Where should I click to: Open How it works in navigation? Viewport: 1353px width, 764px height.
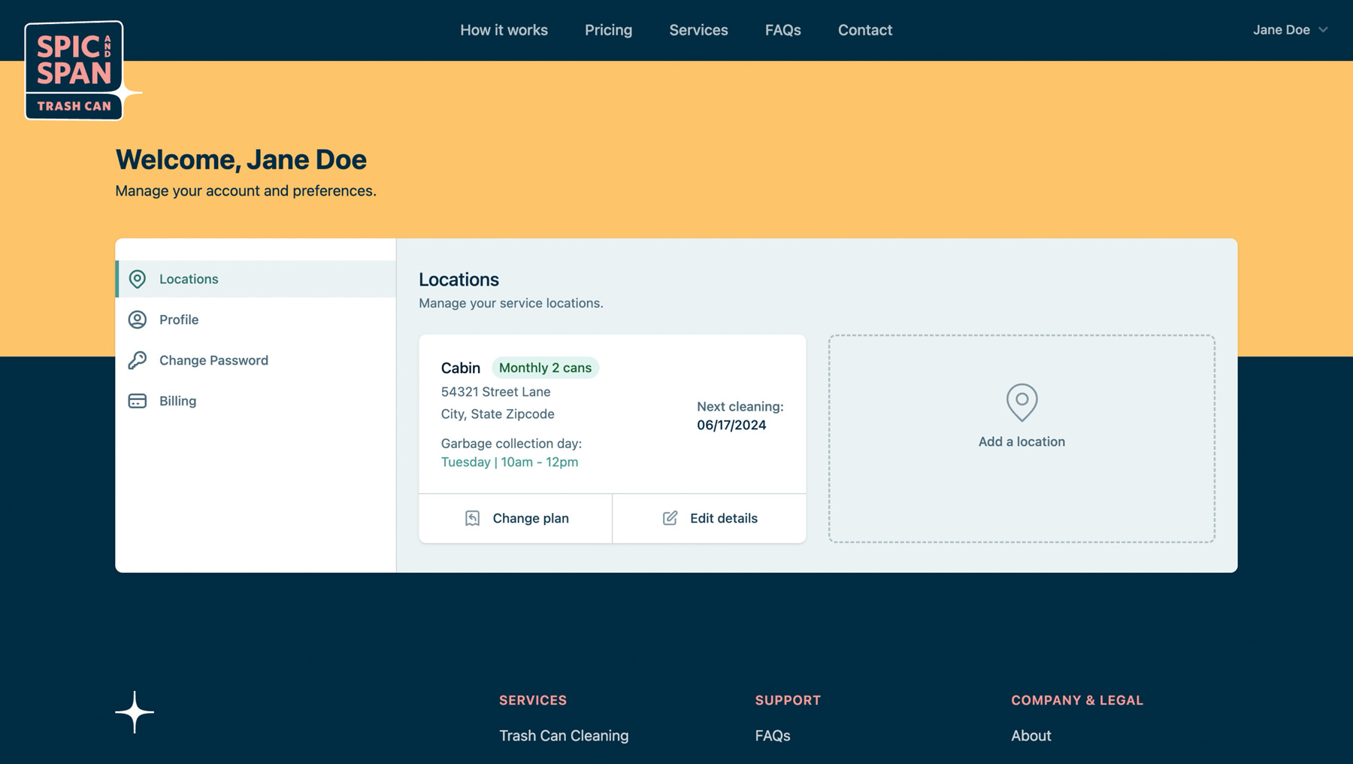coord(504,30)
